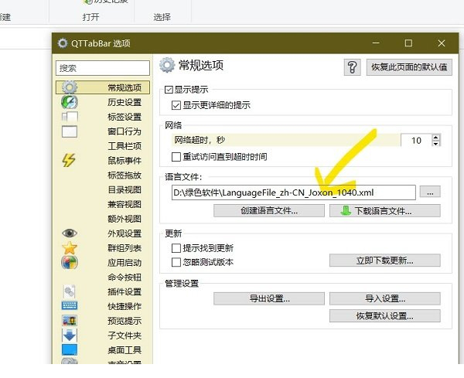Open 应用启动 colorful orb icon
This screenshot has width=464, height=378.
70,262
